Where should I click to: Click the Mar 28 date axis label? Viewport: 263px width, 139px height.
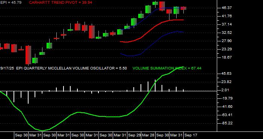click(148, 135)
